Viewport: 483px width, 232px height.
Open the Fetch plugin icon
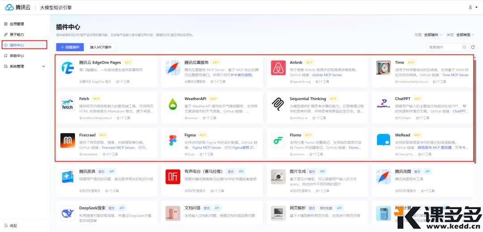[x=68, y=104]
